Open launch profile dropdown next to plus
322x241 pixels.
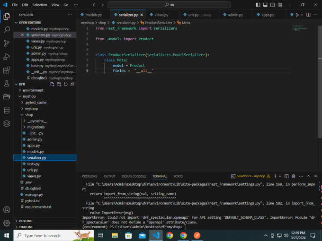tap(280, 176)
